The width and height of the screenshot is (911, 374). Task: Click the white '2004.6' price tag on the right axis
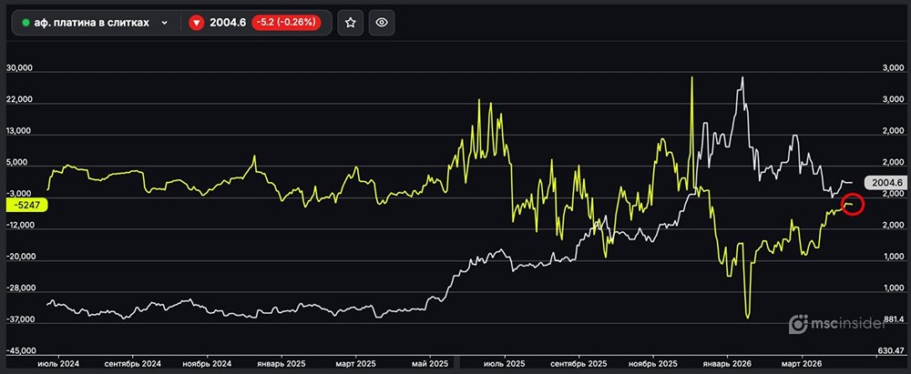click(886, 182)
